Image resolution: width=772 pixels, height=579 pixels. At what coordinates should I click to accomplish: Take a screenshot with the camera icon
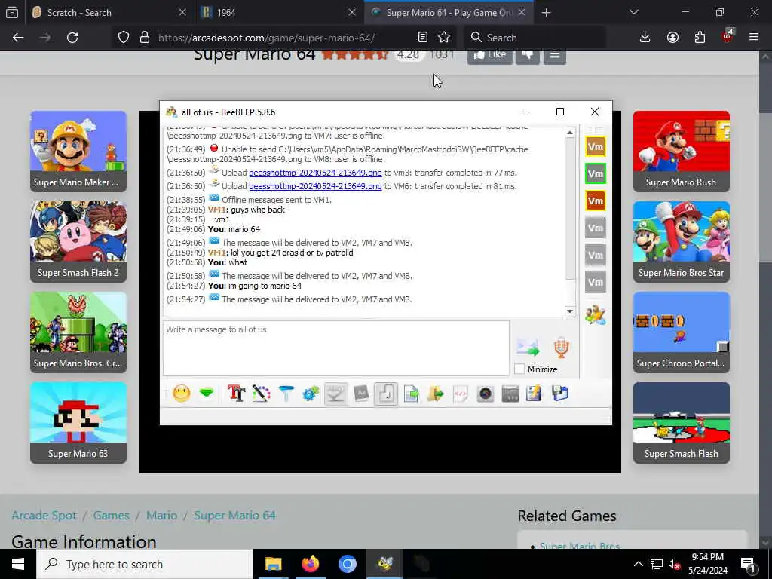[x=486, y=394]
